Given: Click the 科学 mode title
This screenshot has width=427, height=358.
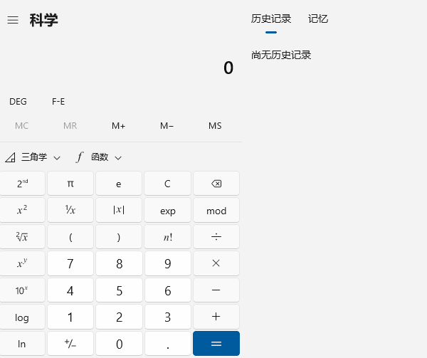Looking at the screenshot, I should pyautogui.click(x=43, y=20).
